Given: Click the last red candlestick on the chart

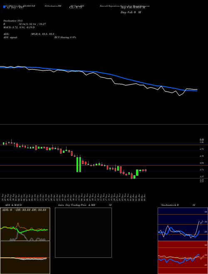Looking at the screenshot, I should coord(146,170).
